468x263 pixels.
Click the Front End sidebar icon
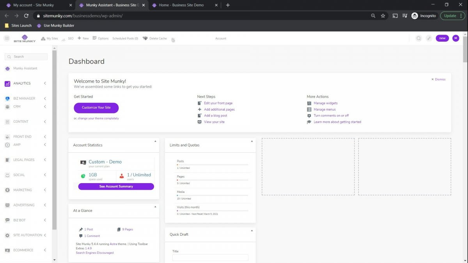(7, 137)
